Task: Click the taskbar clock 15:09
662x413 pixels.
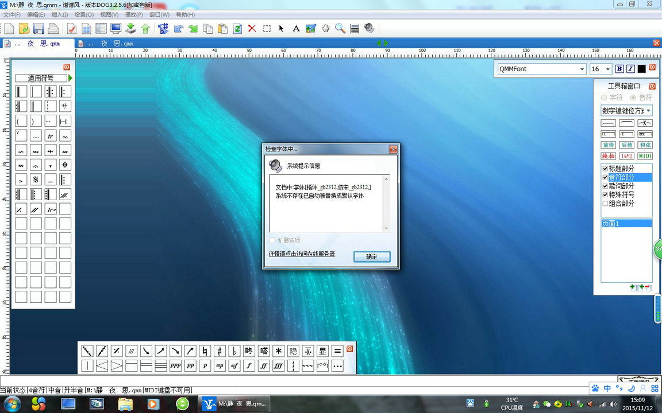Action: (x=637, y=400)
